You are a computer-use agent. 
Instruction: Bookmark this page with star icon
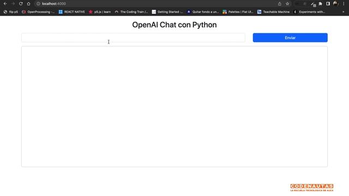(287, 4)
